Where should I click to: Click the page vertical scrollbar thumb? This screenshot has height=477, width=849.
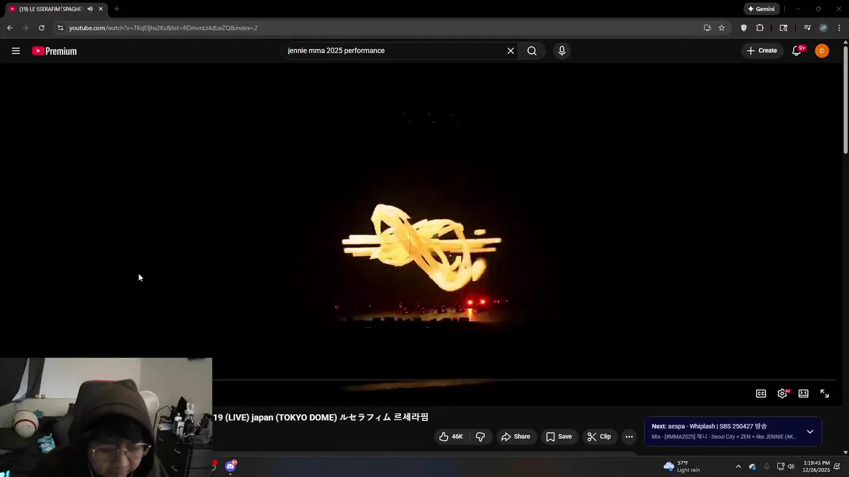[846, 99]
